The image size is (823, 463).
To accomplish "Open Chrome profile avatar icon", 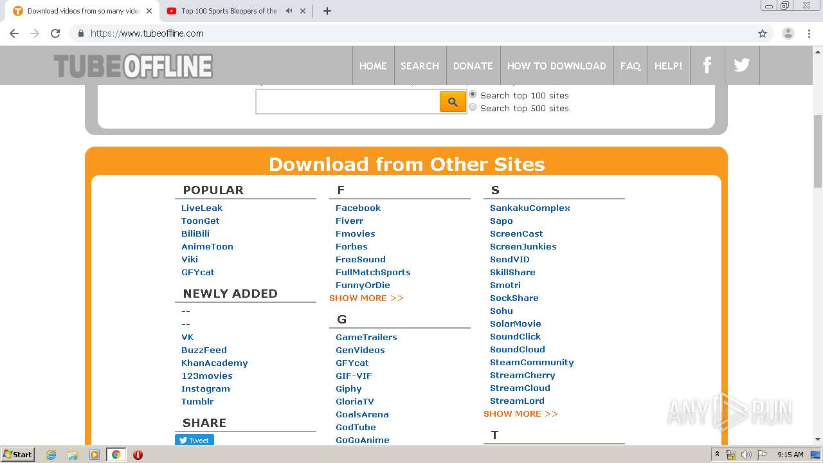I will (788, 33).
